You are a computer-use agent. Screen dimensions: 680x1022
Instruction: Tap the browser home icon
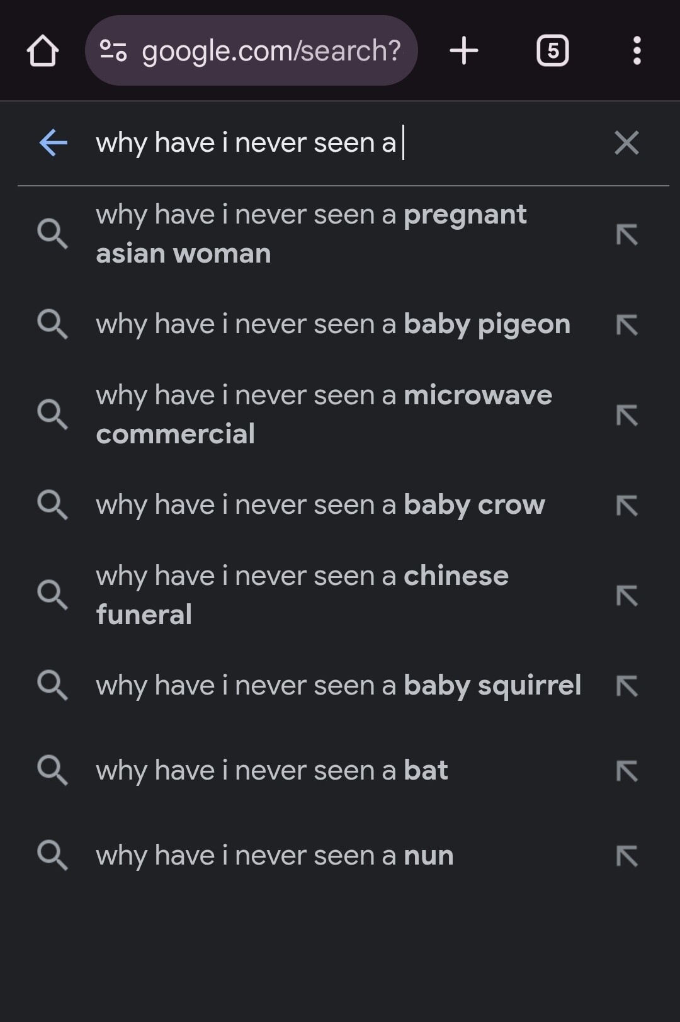click(43, 50)
